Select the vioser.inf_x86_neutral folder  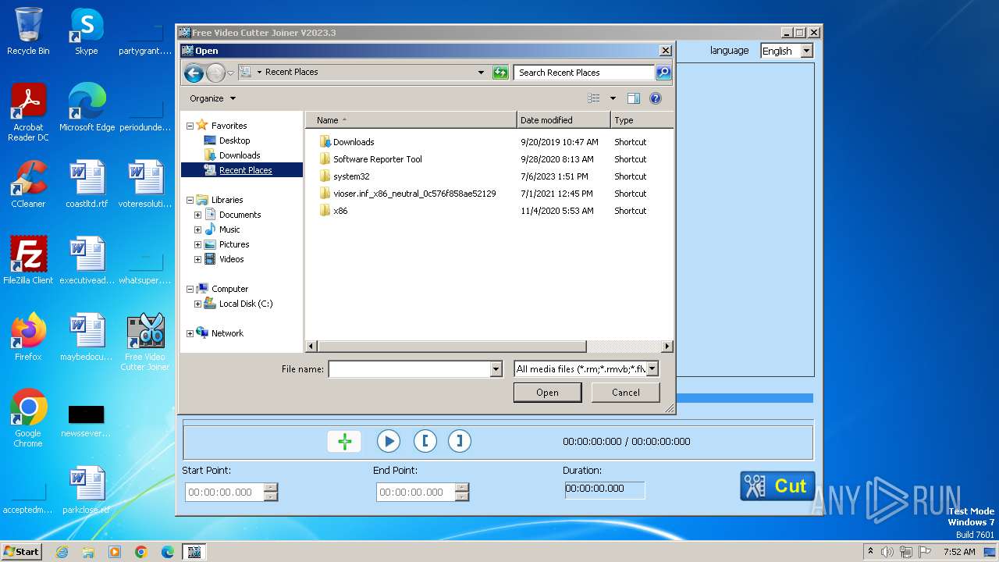(x=414, y=194)
